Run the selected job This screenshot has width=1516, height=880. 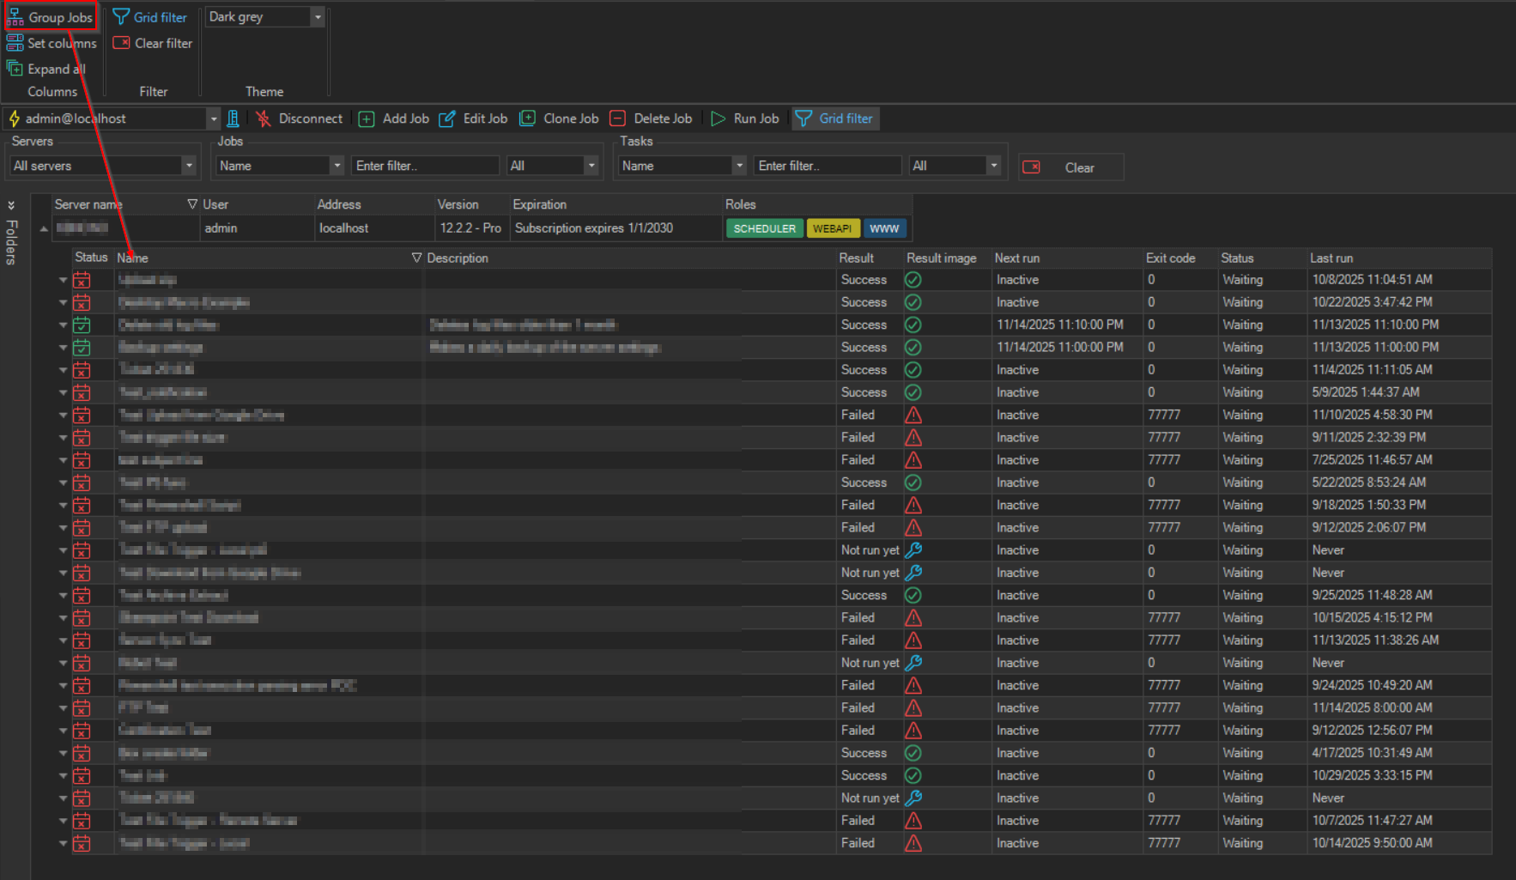(x=744, y=118)
